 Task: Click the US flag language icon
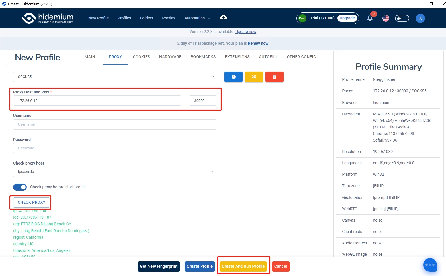pos(386,18)
